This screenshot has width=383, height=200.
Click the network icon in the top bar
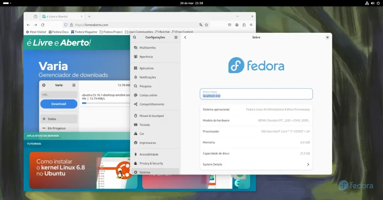coord(367,3)
